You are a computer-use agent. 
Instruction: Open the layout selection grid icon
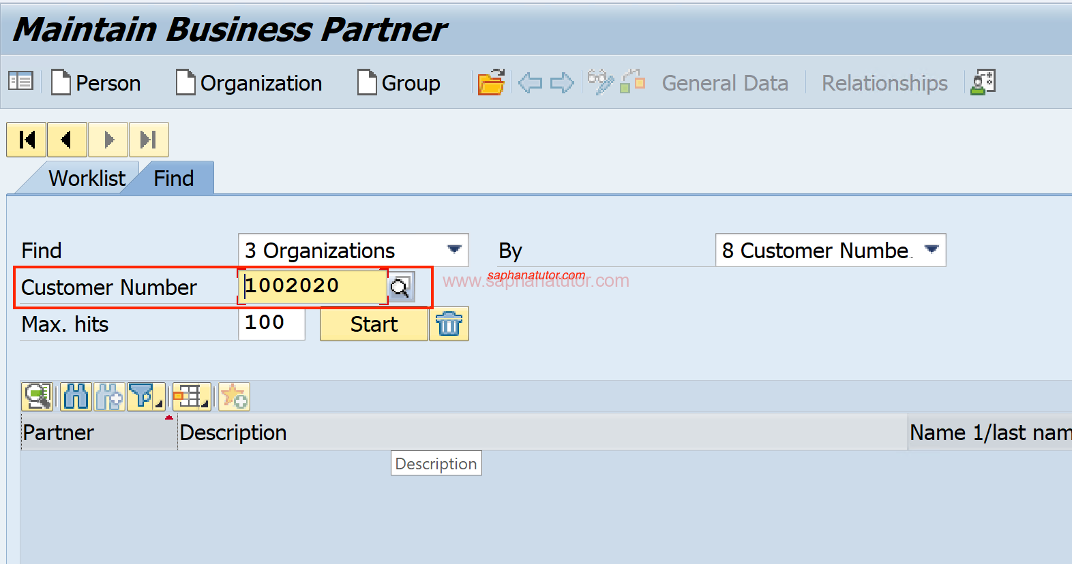click(x=192, y=396)
